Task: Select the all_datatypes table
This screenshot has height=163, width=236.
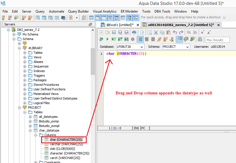Action: (48, 117)
